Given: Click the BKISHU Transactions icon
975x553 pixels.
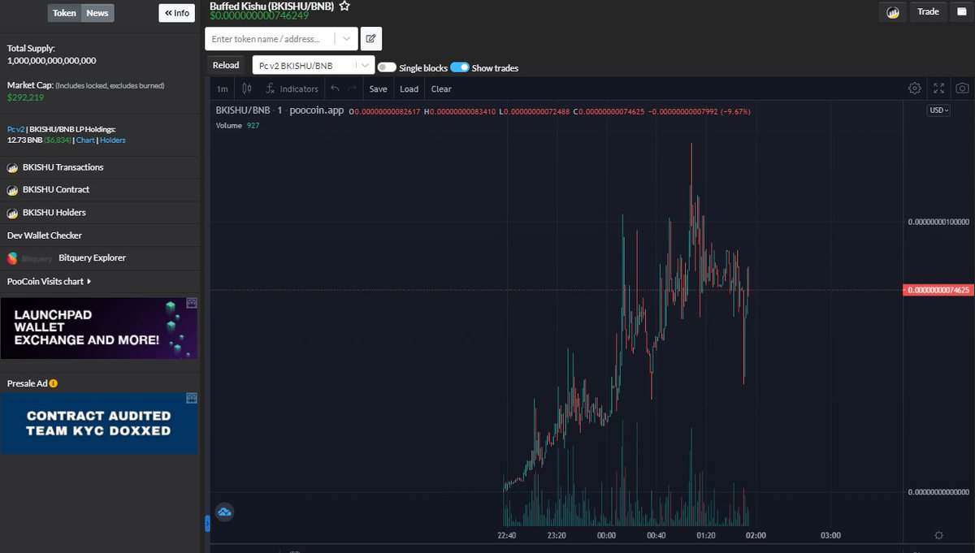Looking at the screenshot, I should [12, 167].
